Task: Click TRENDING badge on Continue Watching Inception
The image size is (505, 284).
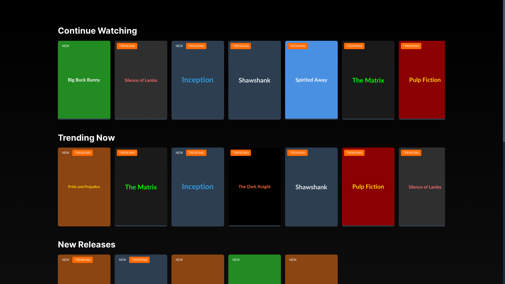Action: (x=196, y=46)
